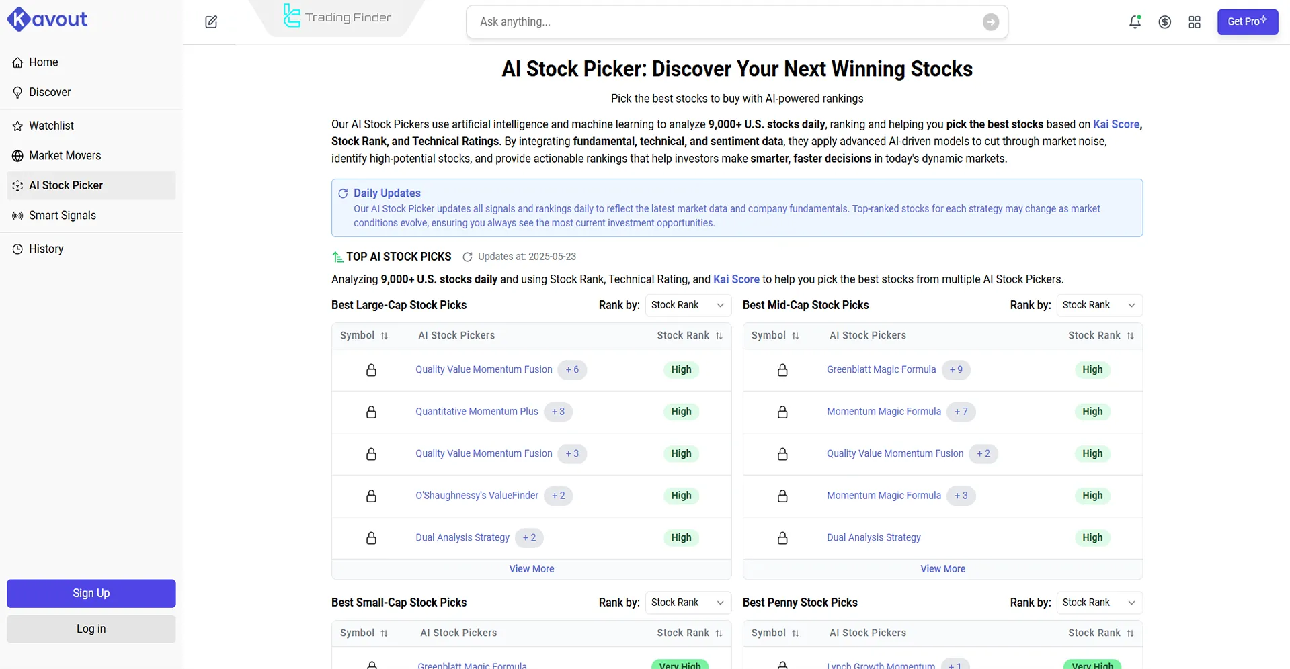Open Rank by dropdown for Mid-Cap picks
The image size is (1290, 669).
coord(1099,305)
